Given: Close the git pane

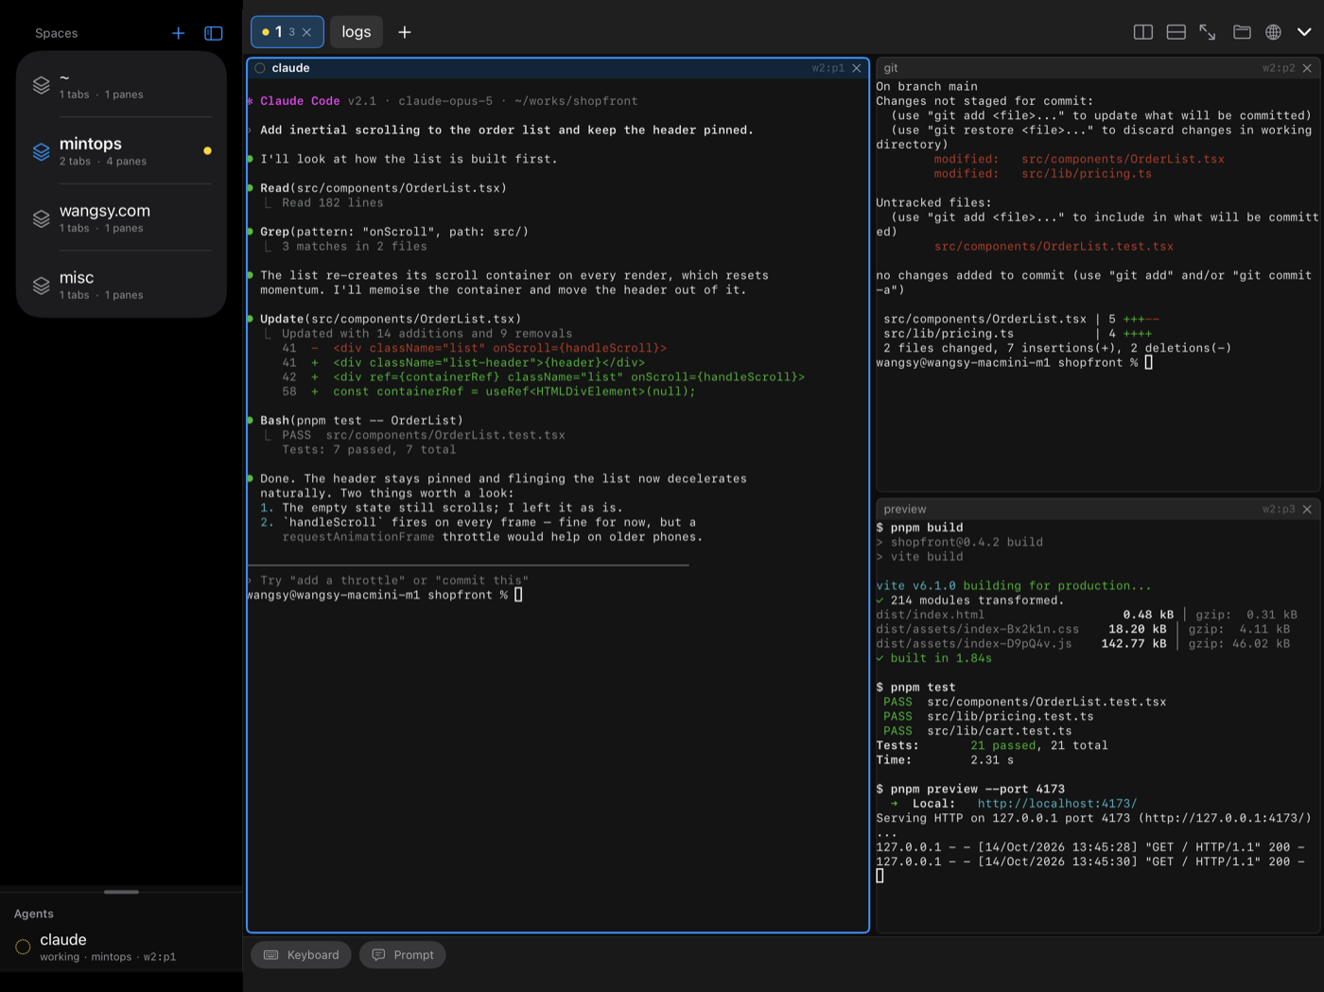Looking at the screenshot, I should point(1307,68).
